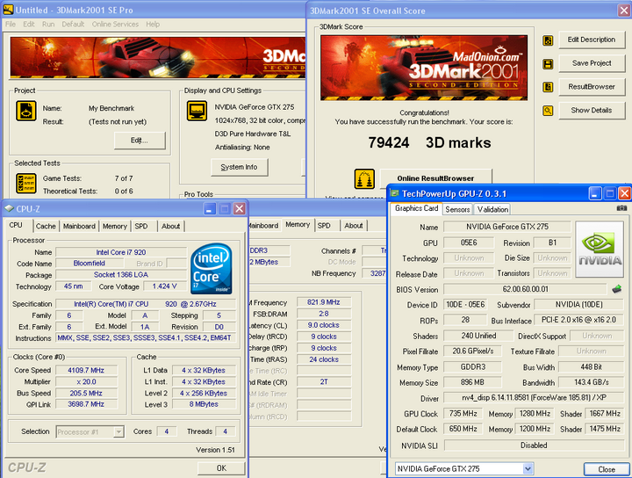Click the Bandwidth 143.4 GB/s value
The height and width of the screenshot is (478, 632).
point(592,382)
